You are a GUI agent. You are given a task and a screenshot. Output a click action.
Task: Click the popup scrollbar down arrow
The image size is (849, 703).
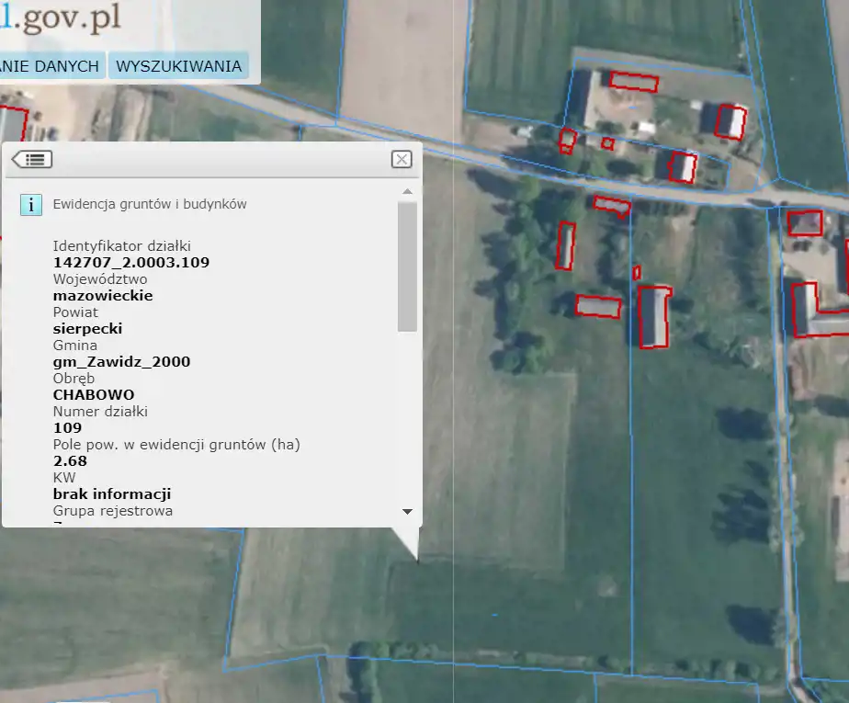click(x=407, y=511)
